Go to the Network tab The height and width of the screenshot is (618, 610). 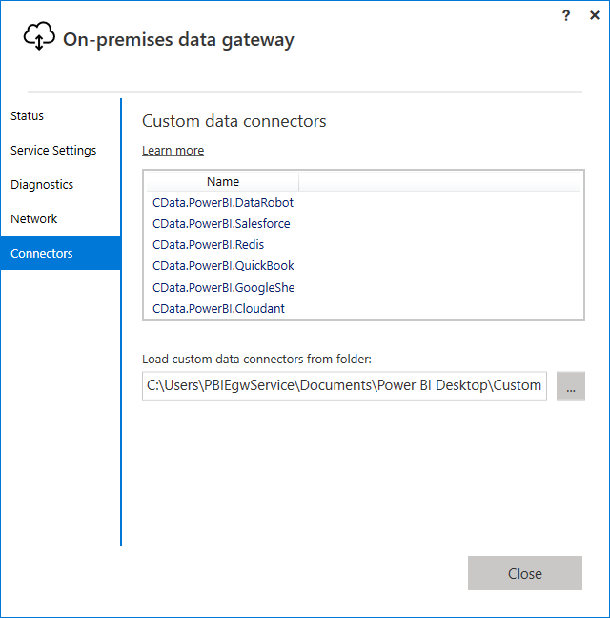click(34, 218)
